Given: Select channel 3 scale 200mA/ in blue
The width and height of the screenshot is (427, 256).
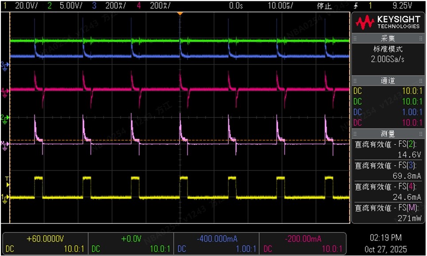Looking at the screenshot, I should tap(115, 6).
